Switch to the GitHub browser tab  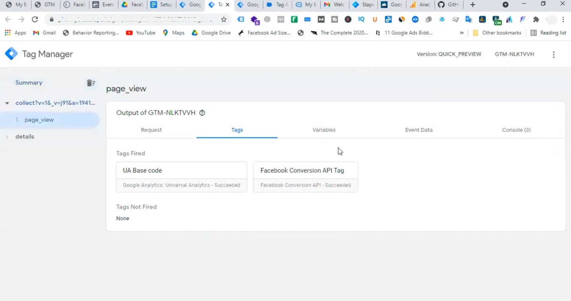tap(448, 5)
